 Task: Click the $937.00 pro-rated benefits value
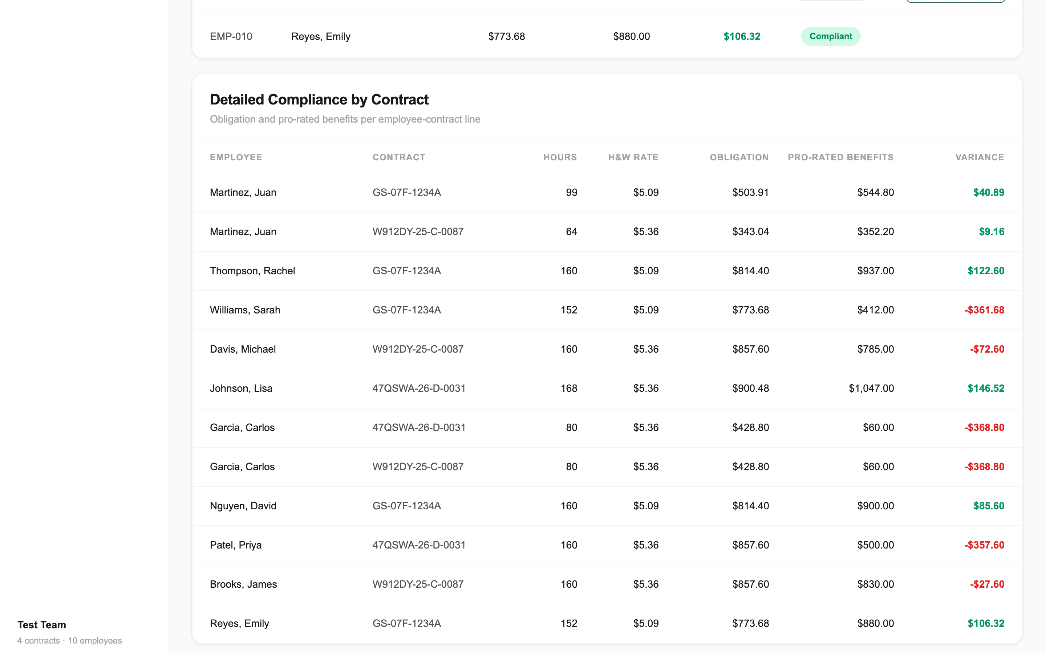coord(876,271)
